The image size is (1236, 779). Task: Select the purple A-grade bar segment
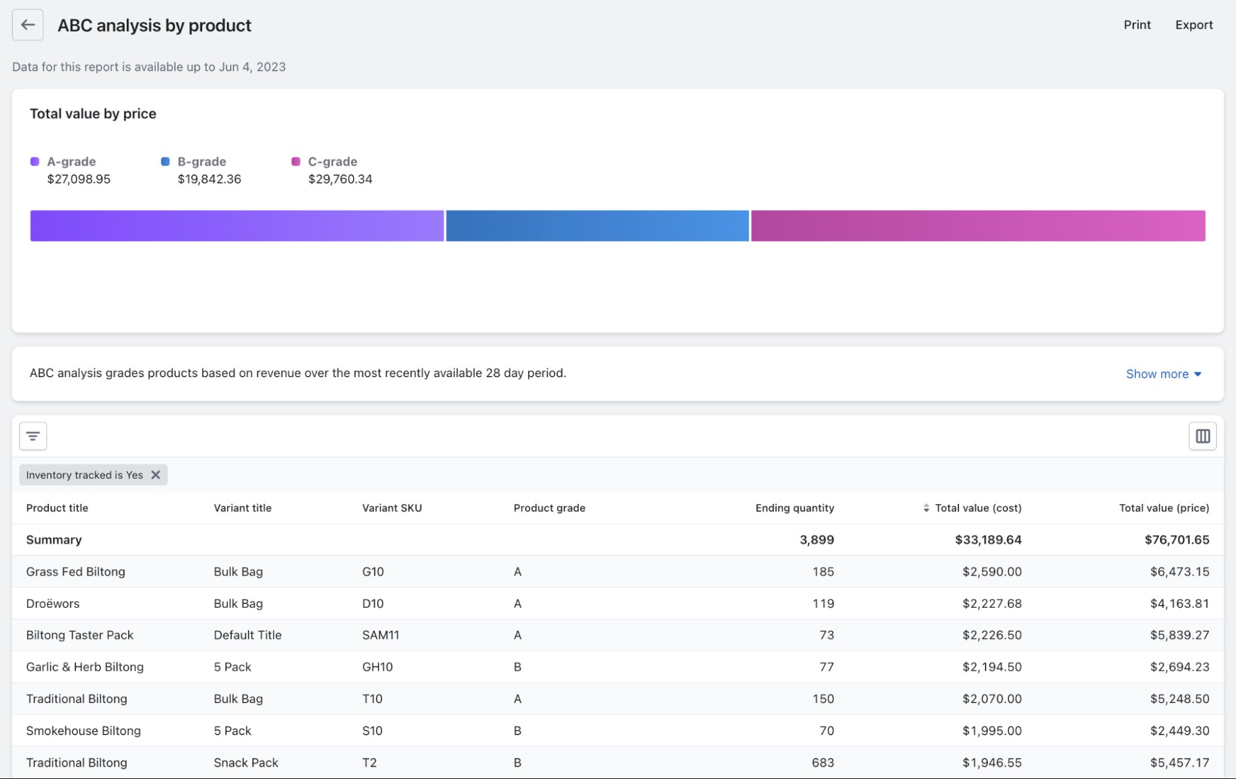point(237,226)
